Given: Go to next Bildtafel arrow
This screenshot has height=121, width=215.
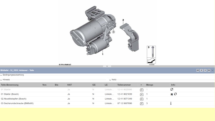Looking at the screenshot, I should 205,70.
